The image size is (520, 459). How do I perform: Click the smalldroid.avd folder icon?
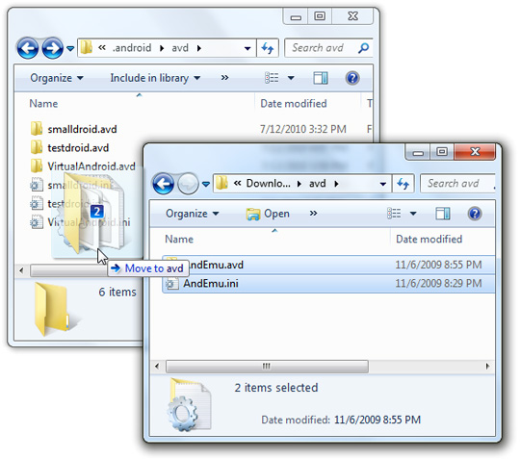click(x=37, y=129)
